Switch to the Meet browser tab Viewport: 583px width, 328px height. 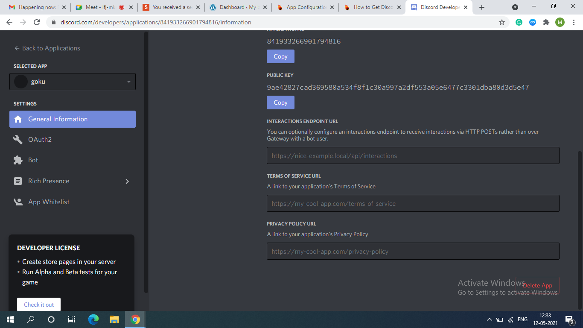pos(100,7)
